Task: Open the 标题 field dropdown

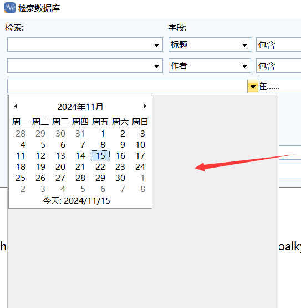Action: [x=210, y=44]
